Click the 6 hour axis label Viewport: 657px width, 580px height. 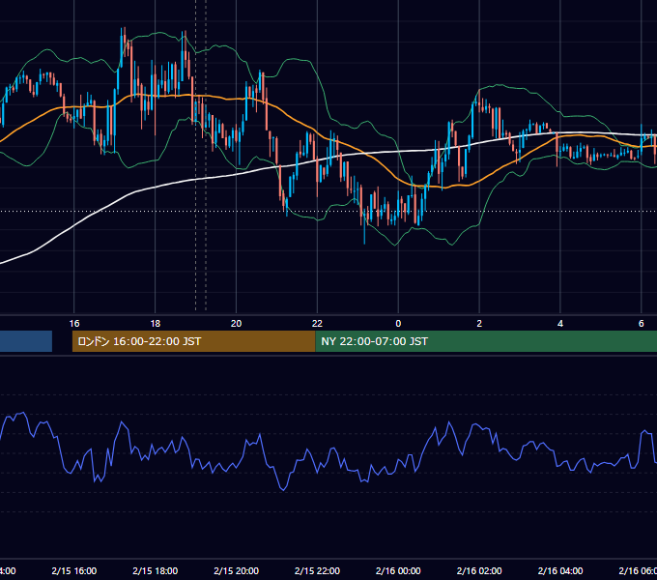(x=642, y=324)
